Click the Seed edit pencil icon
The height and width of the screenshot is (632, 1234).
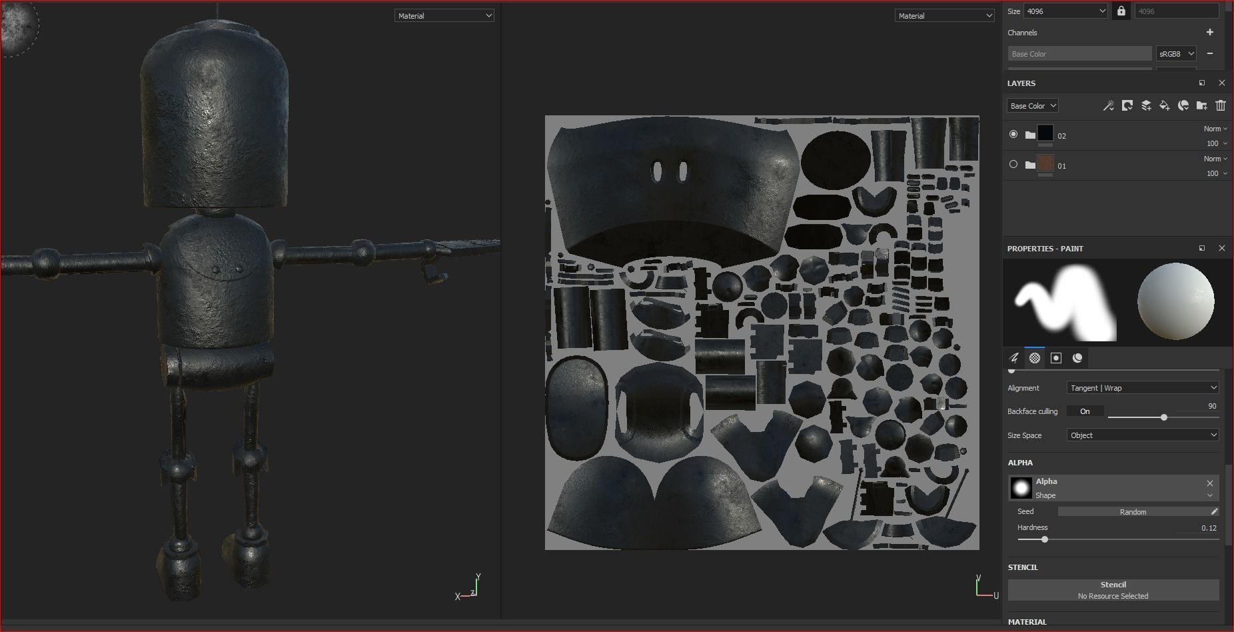point(1214,511)
